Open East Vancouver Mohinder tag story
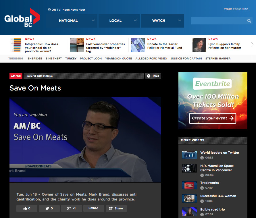Image resolution: width=256 pixels, height=218 pixels. tap(105, 48)
